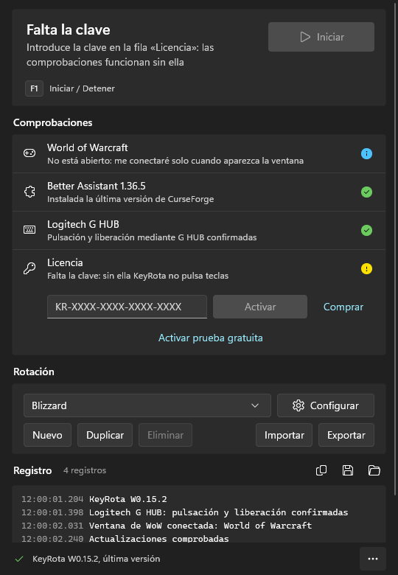
Task: Click the Exportar button
Action: [x=346, y=435]
